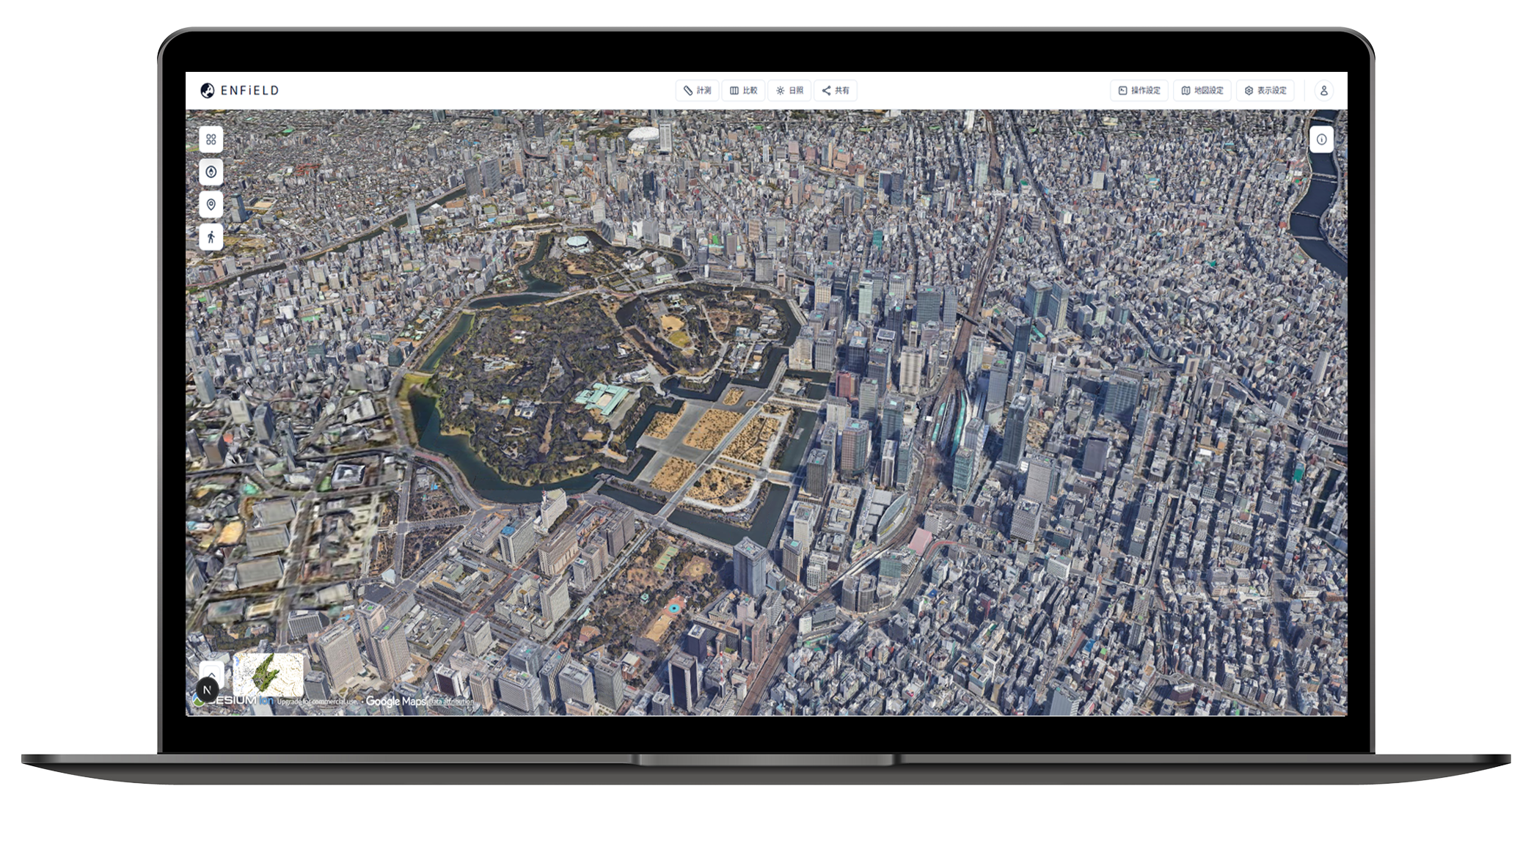Click the grid menu icon in the left sidebar
Image resolution: width=1531 pixels, height=849 pixels.
click(211, 140)
